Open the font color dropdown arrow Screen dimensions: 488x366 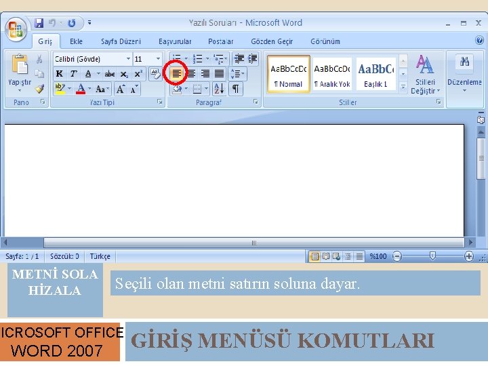[89, 89]
